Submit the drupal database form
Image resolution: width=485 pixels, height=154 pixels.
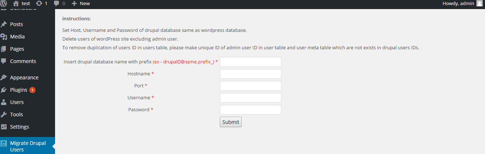coord(231,122)
